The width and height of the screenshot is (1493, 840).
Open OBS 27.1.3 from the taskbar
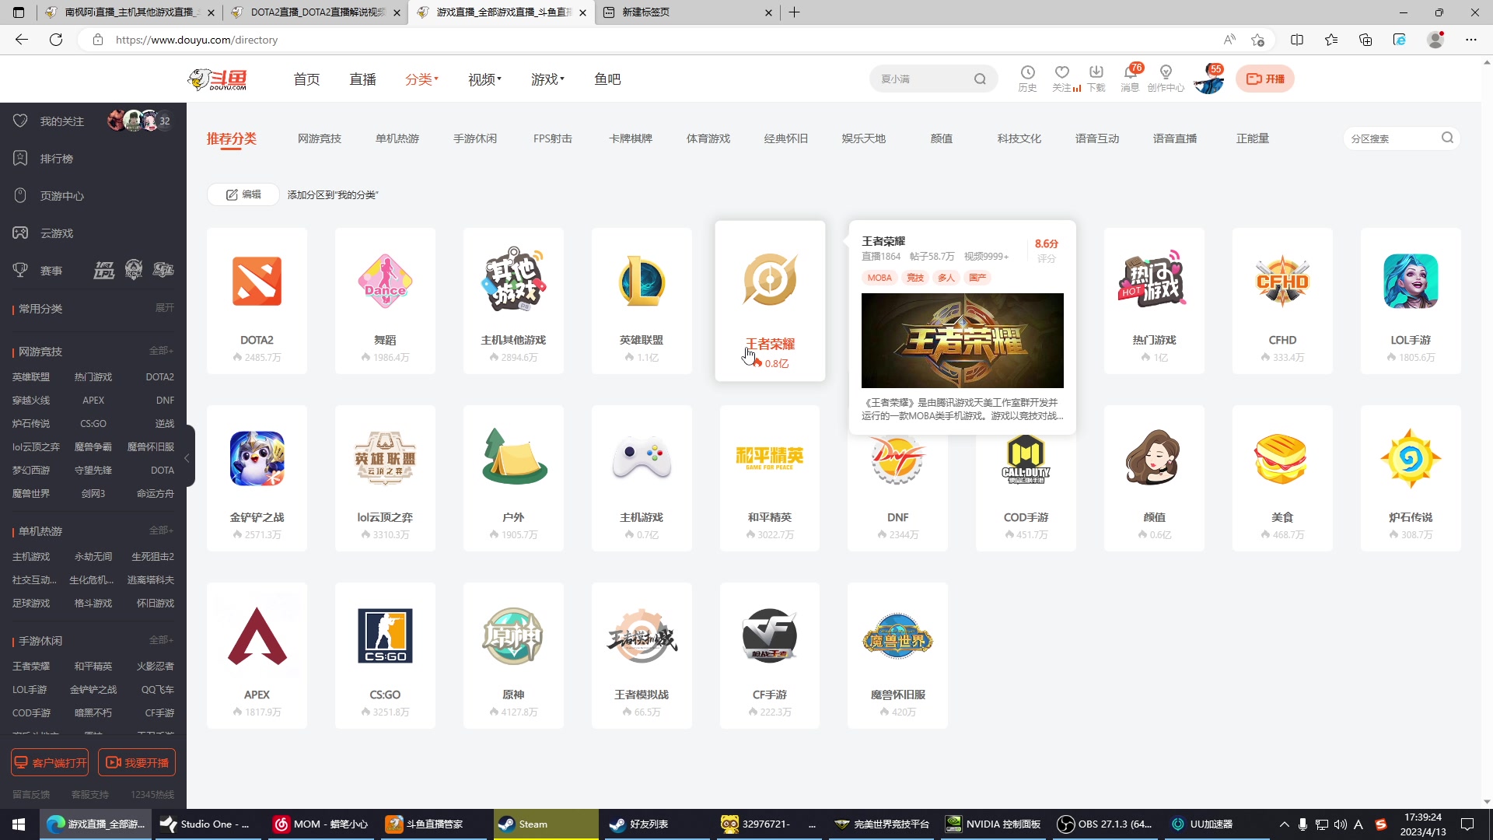(1106, 824)
